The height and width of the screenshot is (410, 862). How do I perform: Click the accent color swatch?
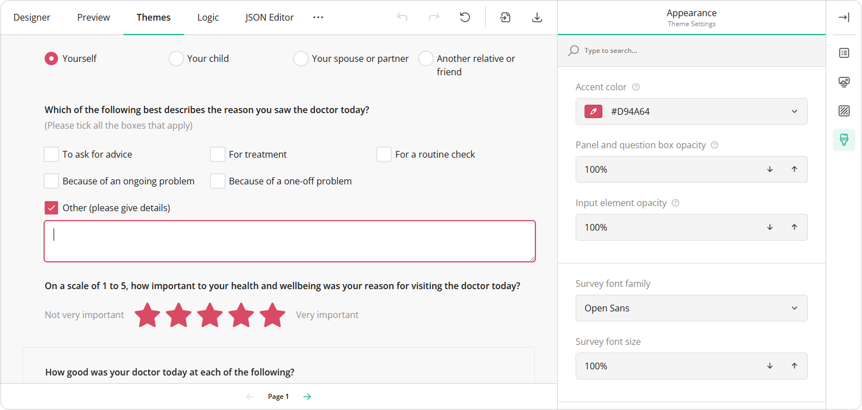(x=593, y=111)
